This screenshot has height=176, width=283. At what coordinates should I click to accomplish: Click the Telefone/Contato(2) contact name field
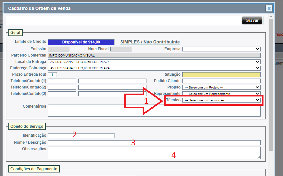click(112, 88)
